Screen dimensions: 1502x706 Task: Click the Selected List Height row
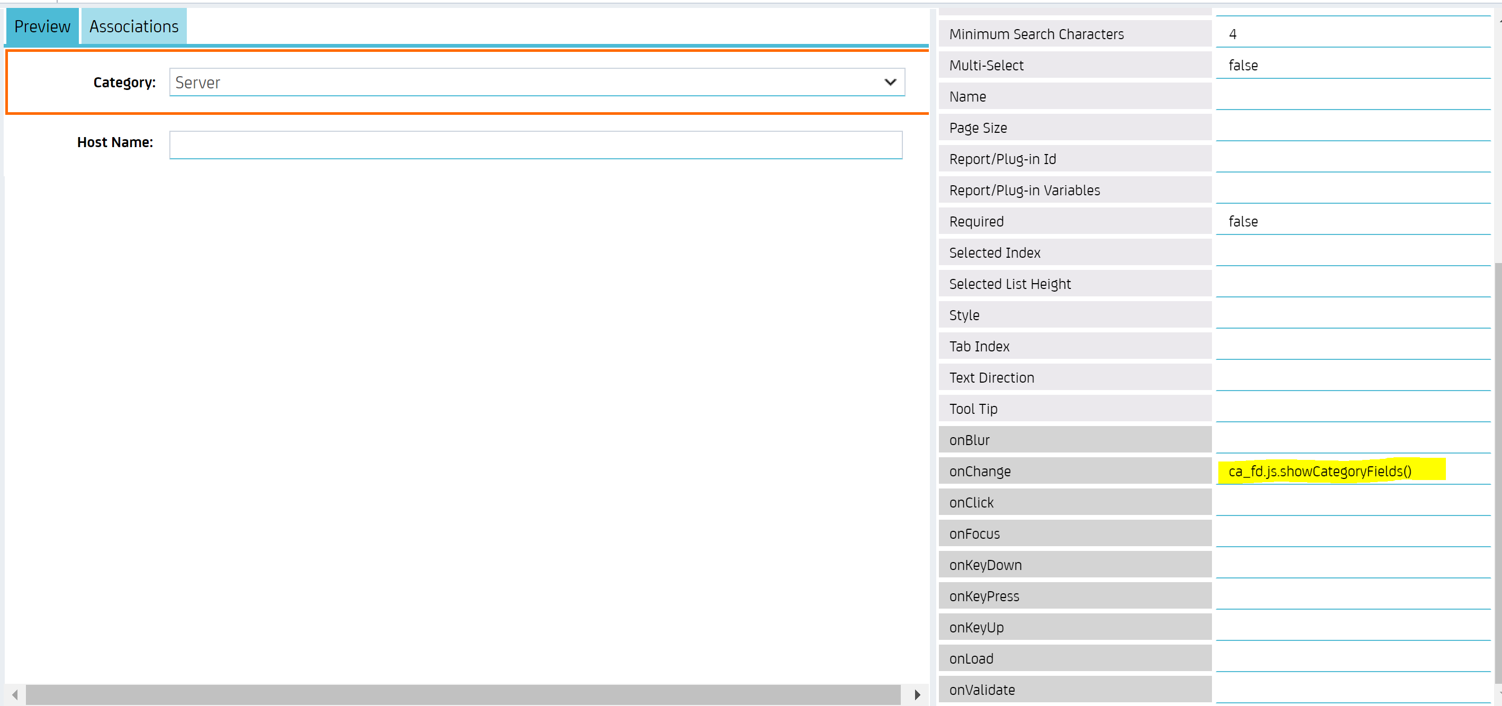[x=1074, y=283]
